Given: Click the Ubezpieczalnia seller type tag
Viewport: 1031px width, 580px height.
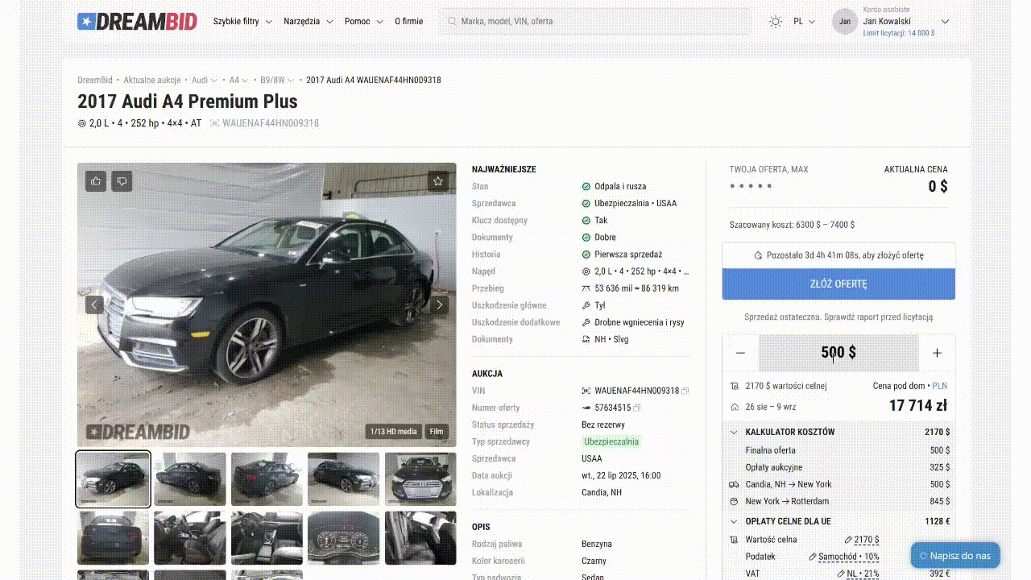Looking at the screenshot, I should click(612, 441).
